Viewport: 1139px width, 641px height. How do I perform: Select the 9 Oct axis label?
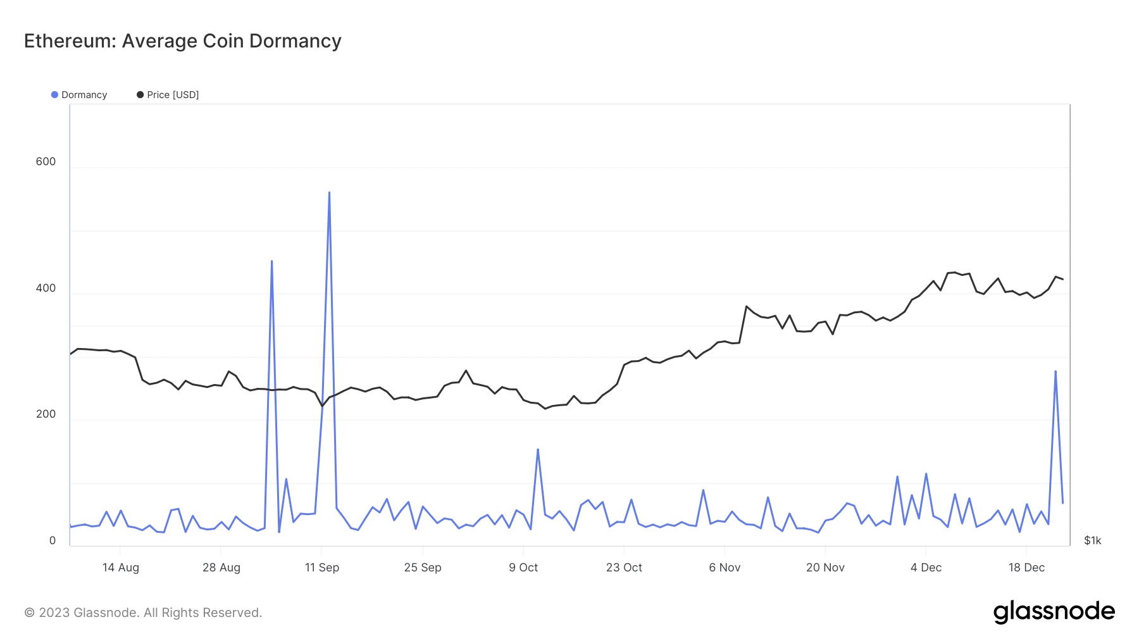(x=523, y=568)
